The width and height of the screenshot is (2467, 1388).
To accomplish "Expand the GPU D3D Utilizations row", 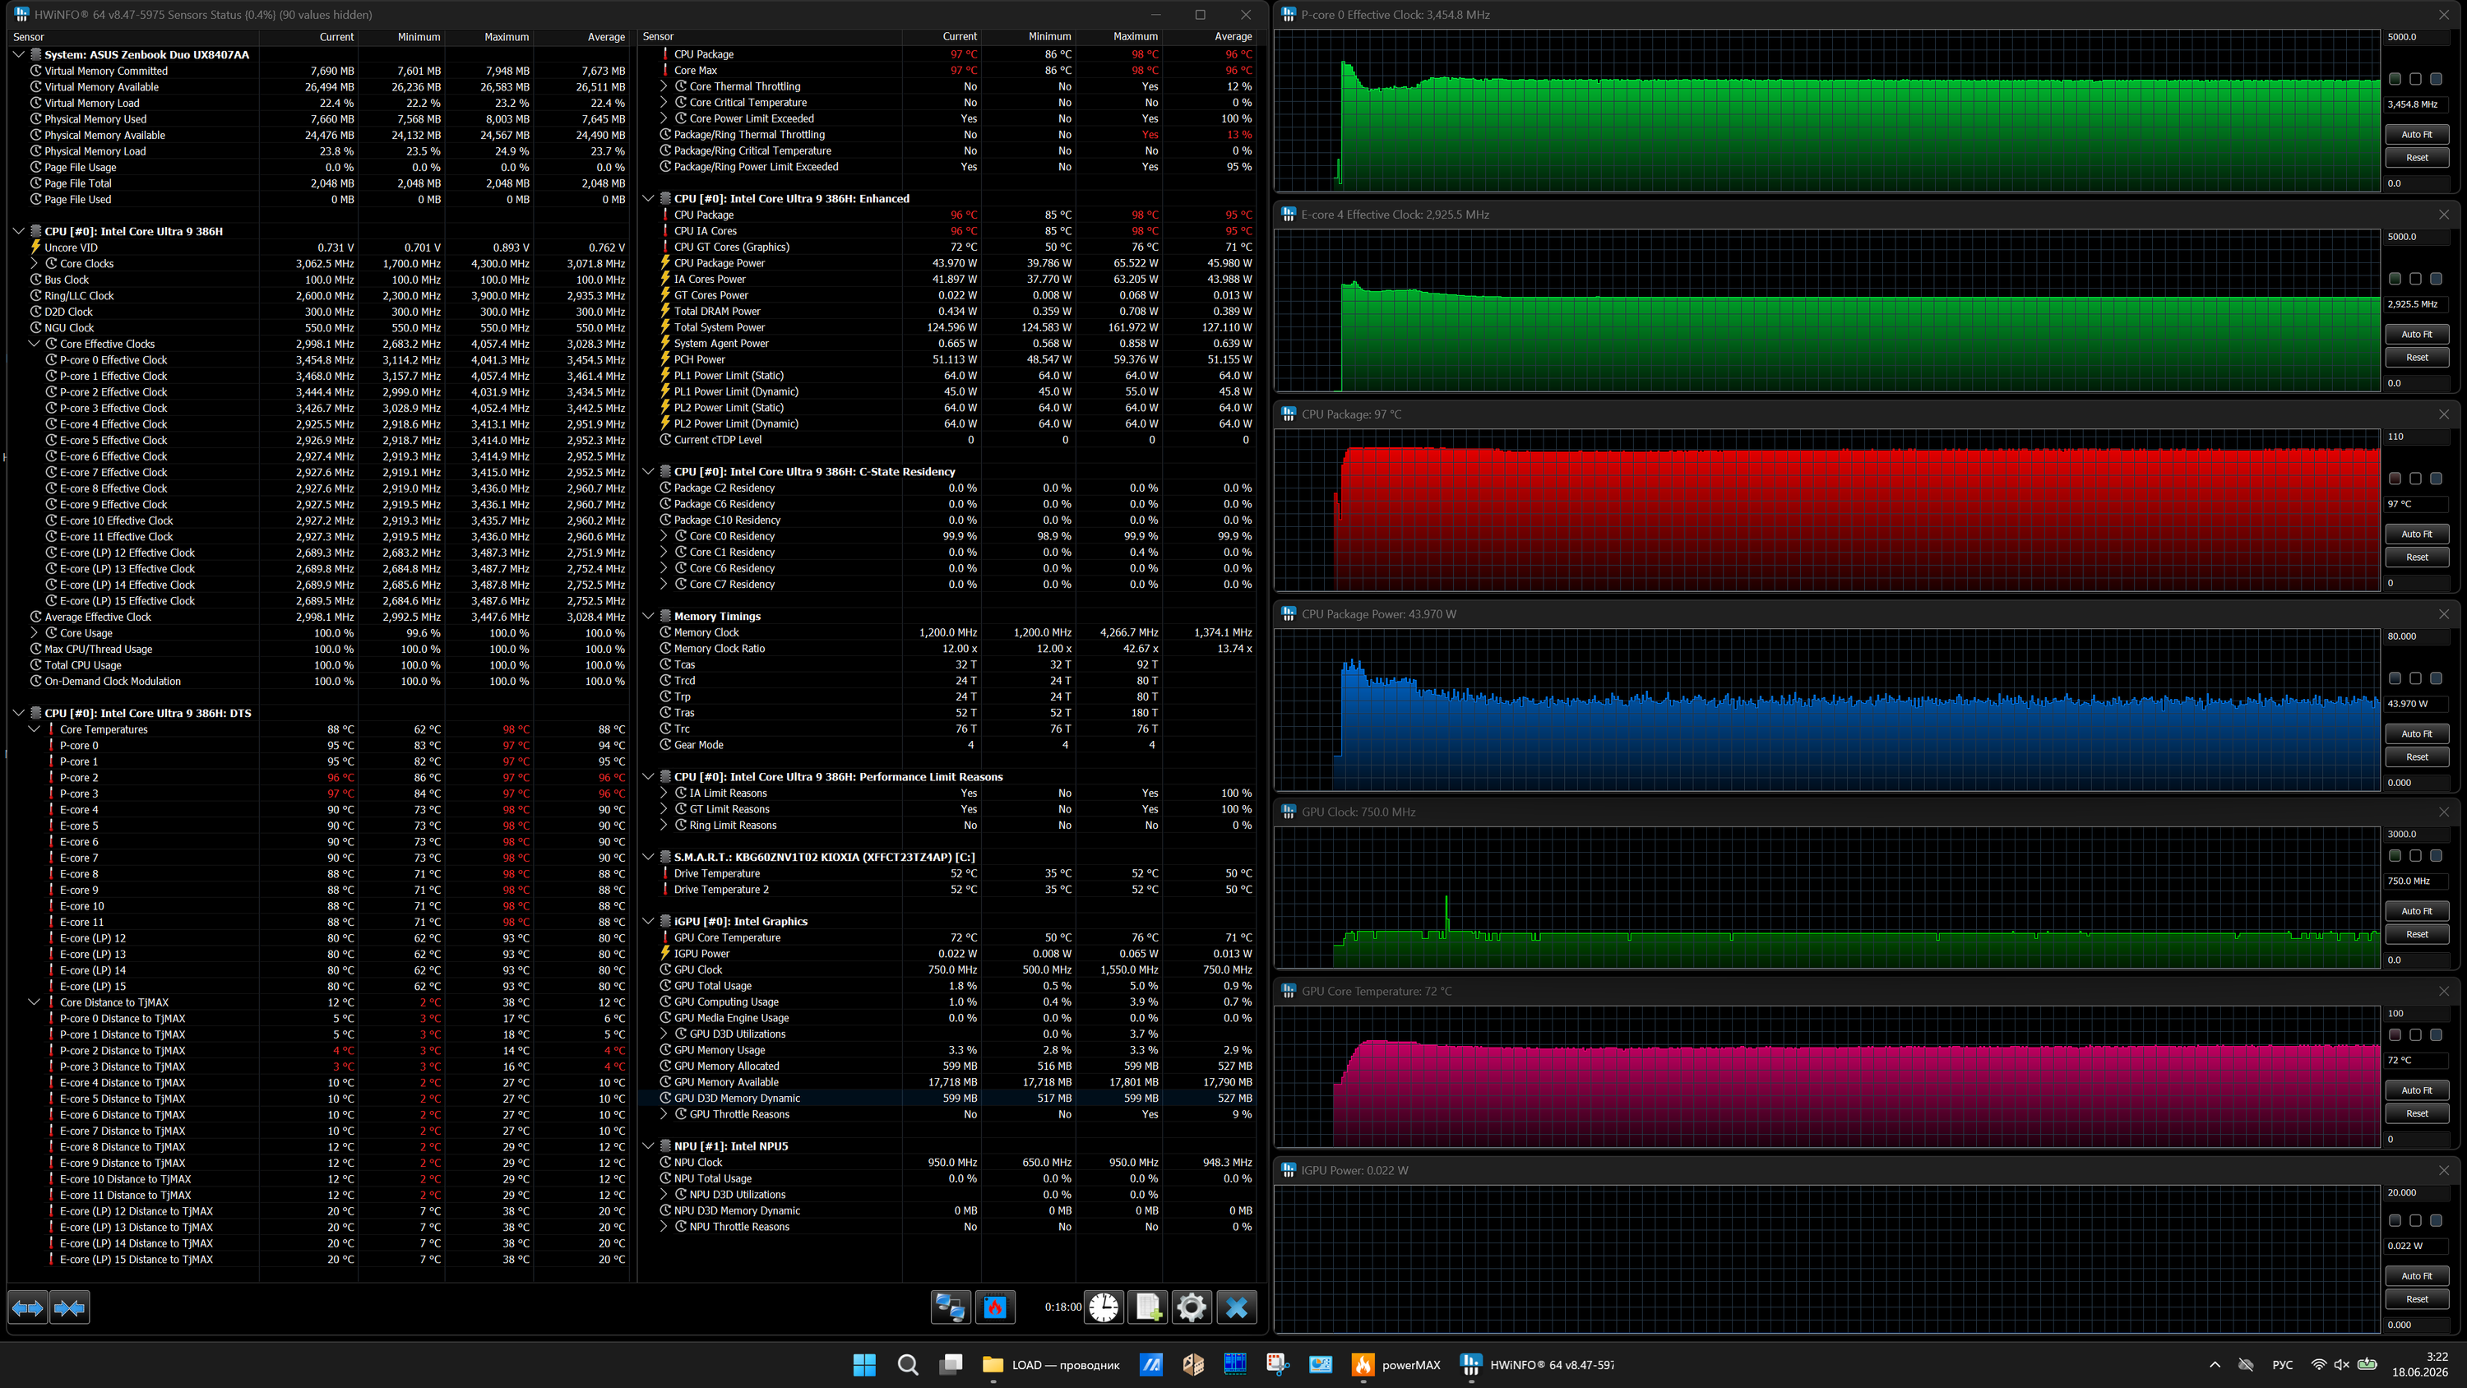I will tap(664, 1034).
